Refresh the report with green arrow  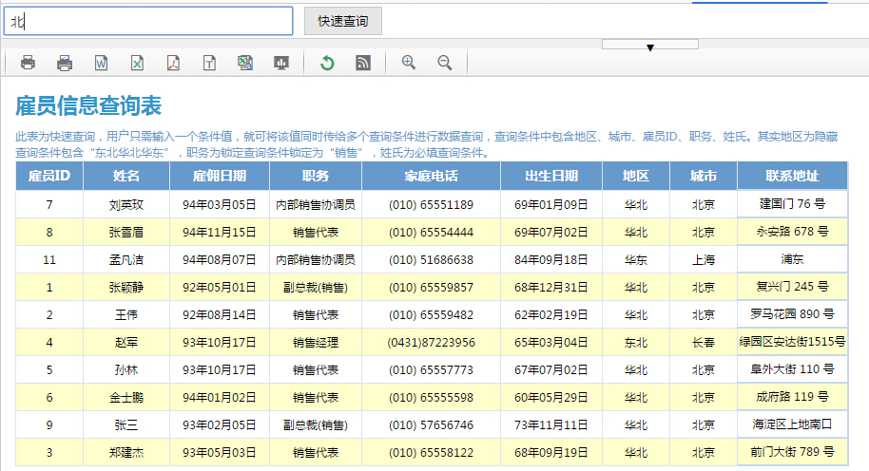(x=327, y=63)
